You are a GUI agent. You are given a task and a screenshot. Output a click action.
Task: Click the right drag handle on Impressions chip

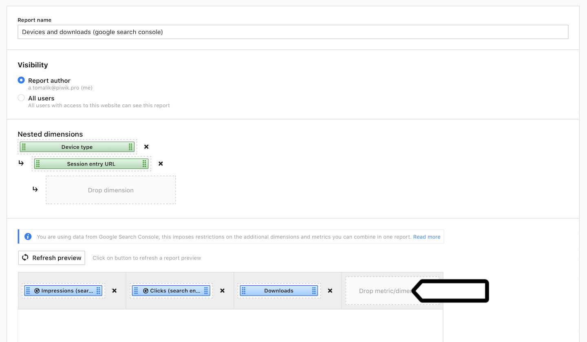pos(98,291)
